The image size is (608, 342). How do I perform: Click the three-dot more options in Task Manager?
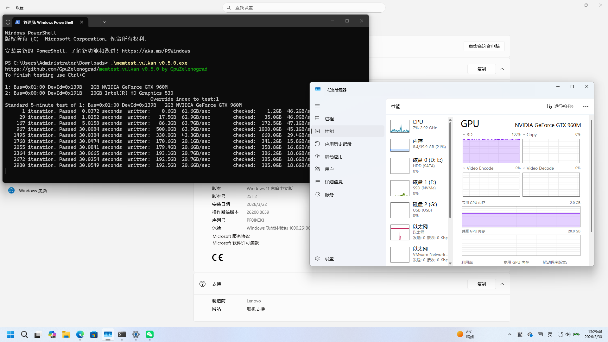(586, 106)
